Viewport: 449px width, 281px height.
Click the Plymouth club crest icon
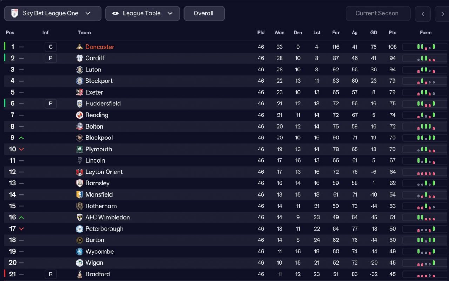click(x=80, y=149)
